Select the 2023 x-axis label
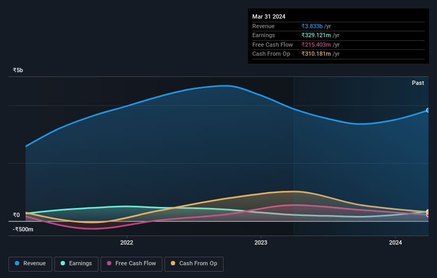The height and width of the screenshot is (278, 437). click(261, 243)
